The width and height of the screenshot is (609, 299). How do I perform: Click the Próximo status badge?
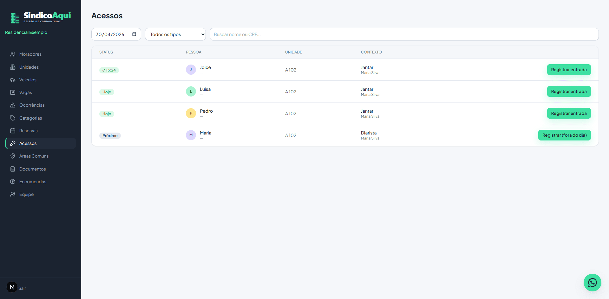click(x=110, y=136)
